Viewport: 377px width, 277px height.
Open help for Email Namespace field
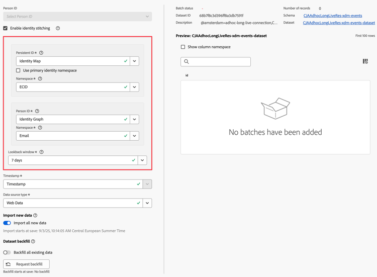pos(40,128)
